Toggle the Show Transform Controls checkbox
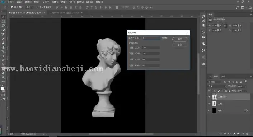 (x=38, y=7)
